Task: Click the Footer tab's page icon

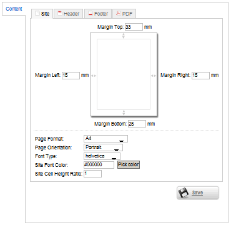Action: pos(91,14)
